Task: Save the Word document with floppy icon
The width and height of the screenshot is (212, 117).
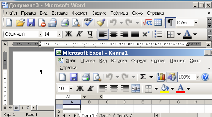Action: click(x=31, y=22)
